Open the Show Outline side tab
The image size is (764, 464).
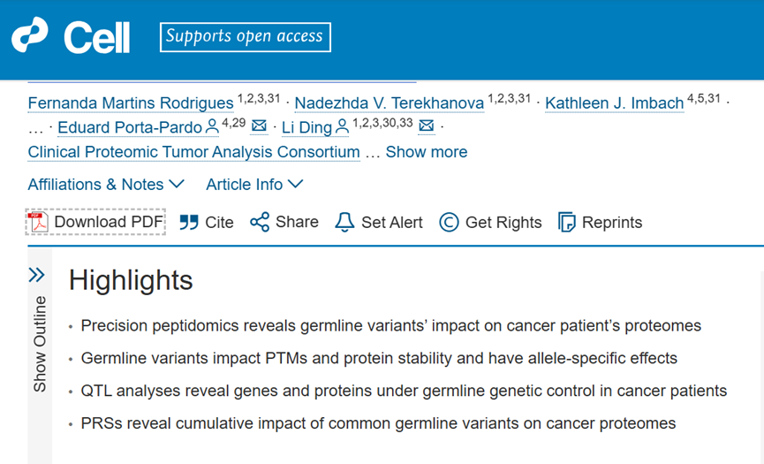tap(40, 344)
